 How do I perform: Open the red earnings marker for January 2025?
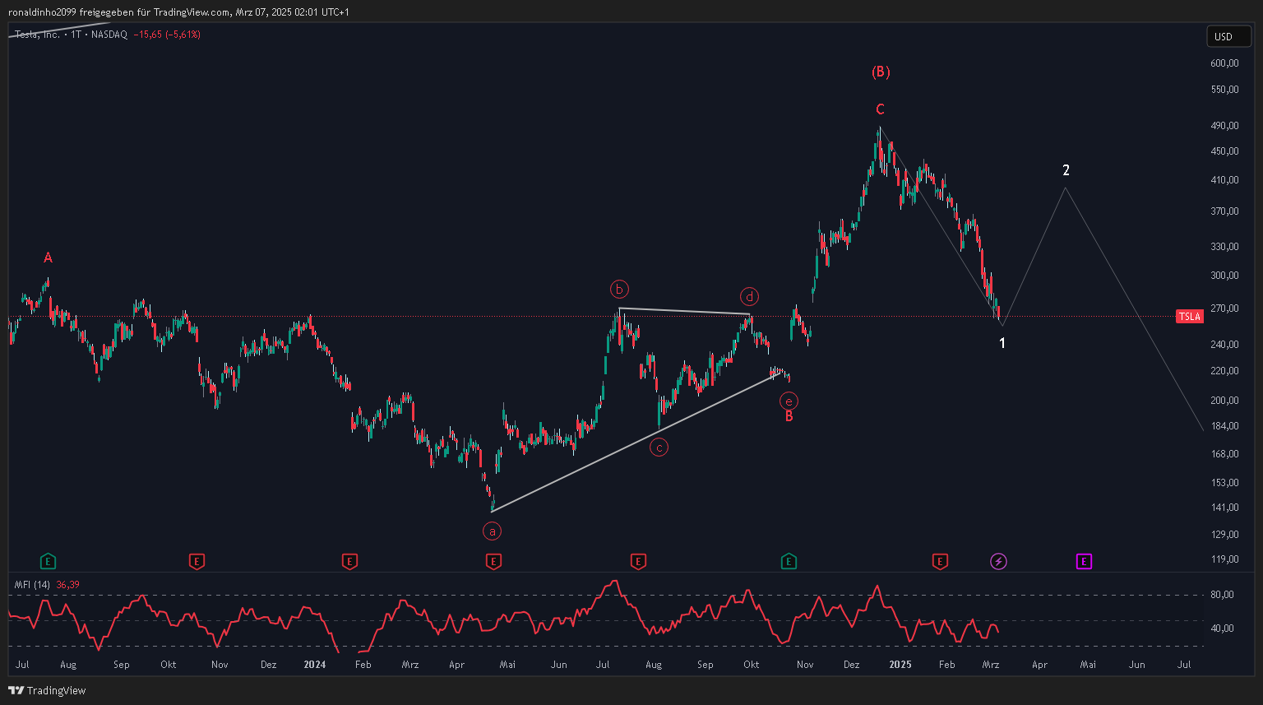[940, 562]
